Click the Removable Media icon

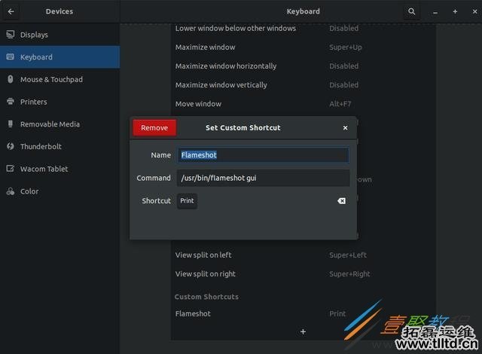click(11, 124)
